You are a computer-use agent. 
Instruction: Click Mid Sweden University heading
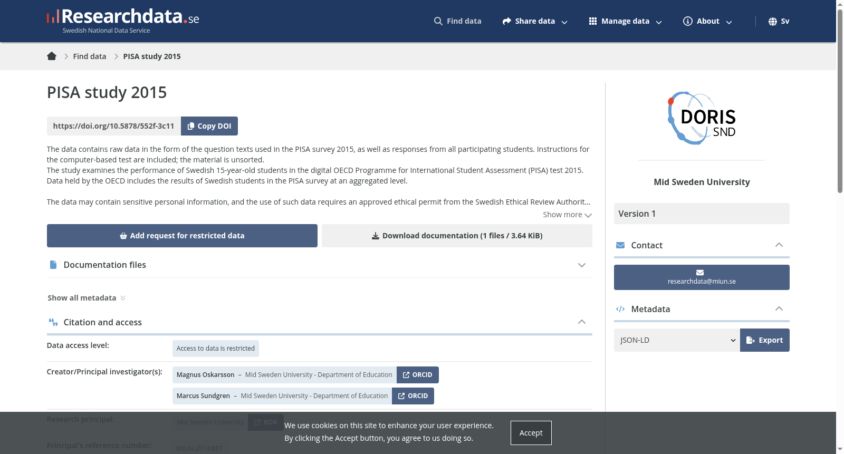(x=702, y=182)
